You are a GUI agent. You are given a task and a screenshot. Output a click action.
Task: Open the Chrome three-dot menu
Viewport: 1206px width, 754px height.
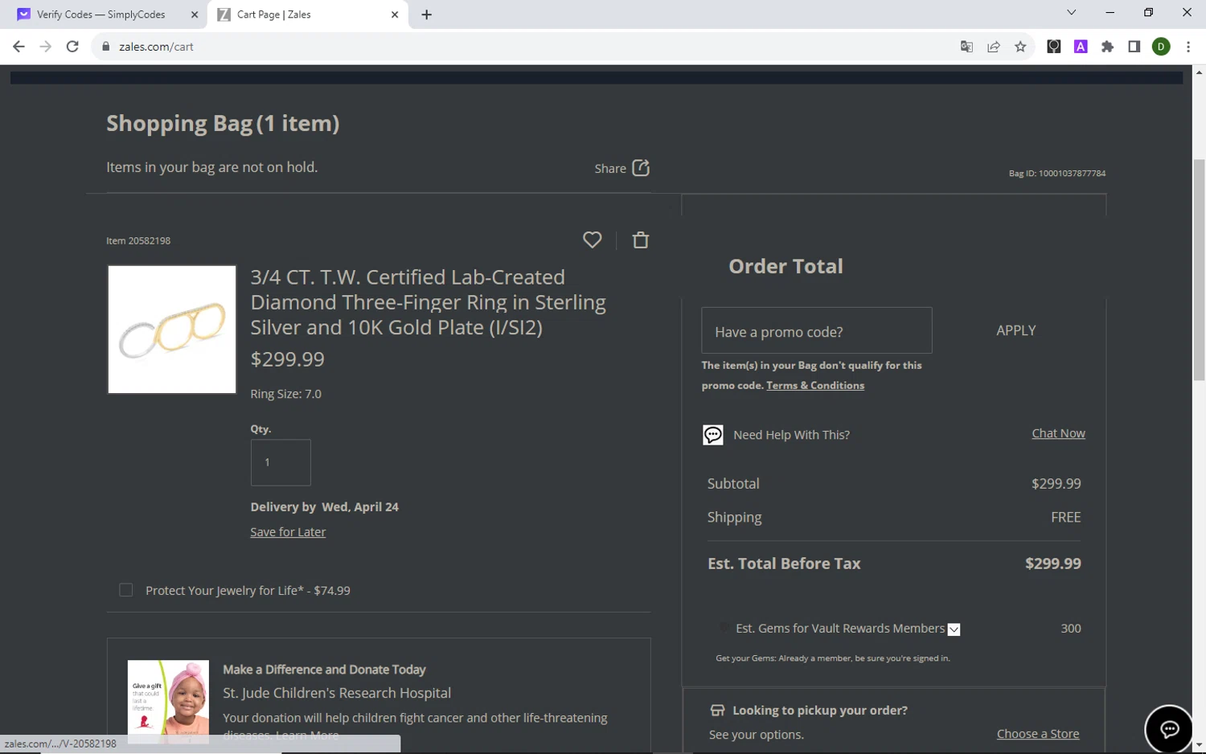[1188, 47]
